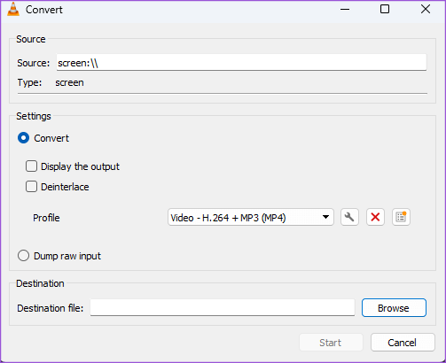Focus the Destination file field
This screenshot has height=363, width=446.
pos(223,307)
